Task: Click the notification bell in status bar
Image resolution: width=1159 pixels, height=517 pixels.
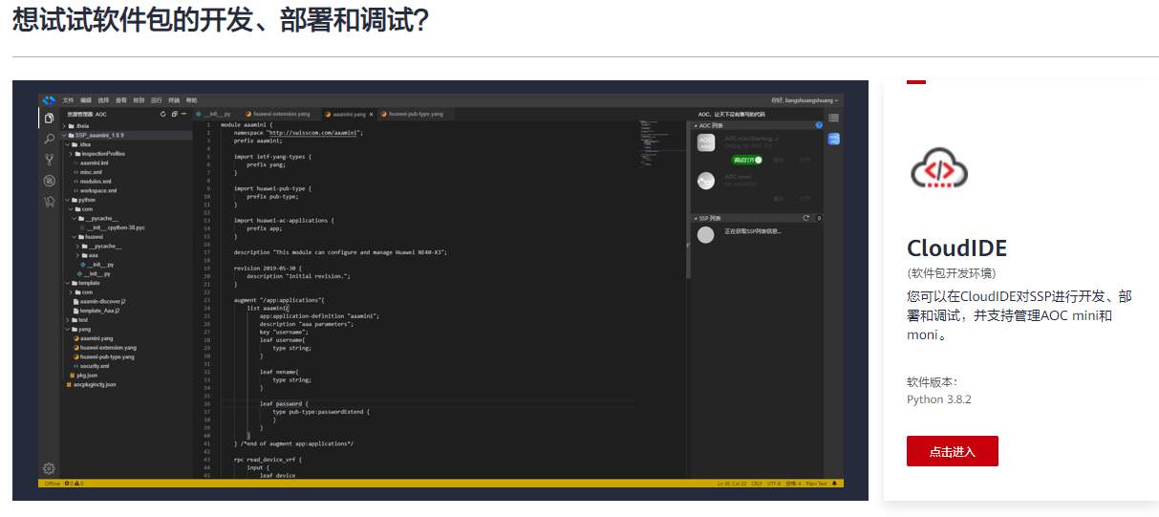Action: pos(834,484)
